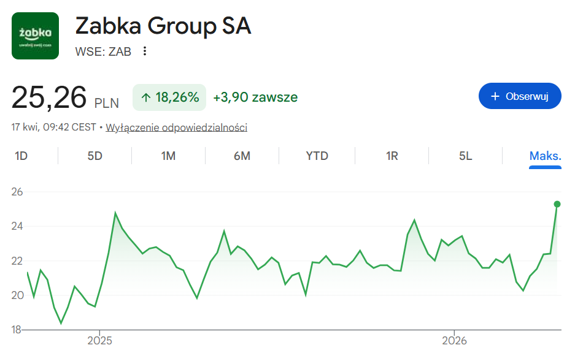This screenshot has width=575, height=356.
Task: Click the 2026 label on the chart axis
Action: point(455,341)
